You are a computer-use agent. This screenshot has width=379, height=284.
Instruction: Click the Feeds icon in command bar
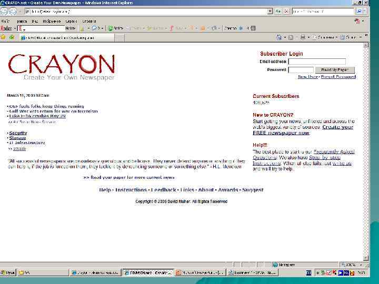click(x=291, y=37)
